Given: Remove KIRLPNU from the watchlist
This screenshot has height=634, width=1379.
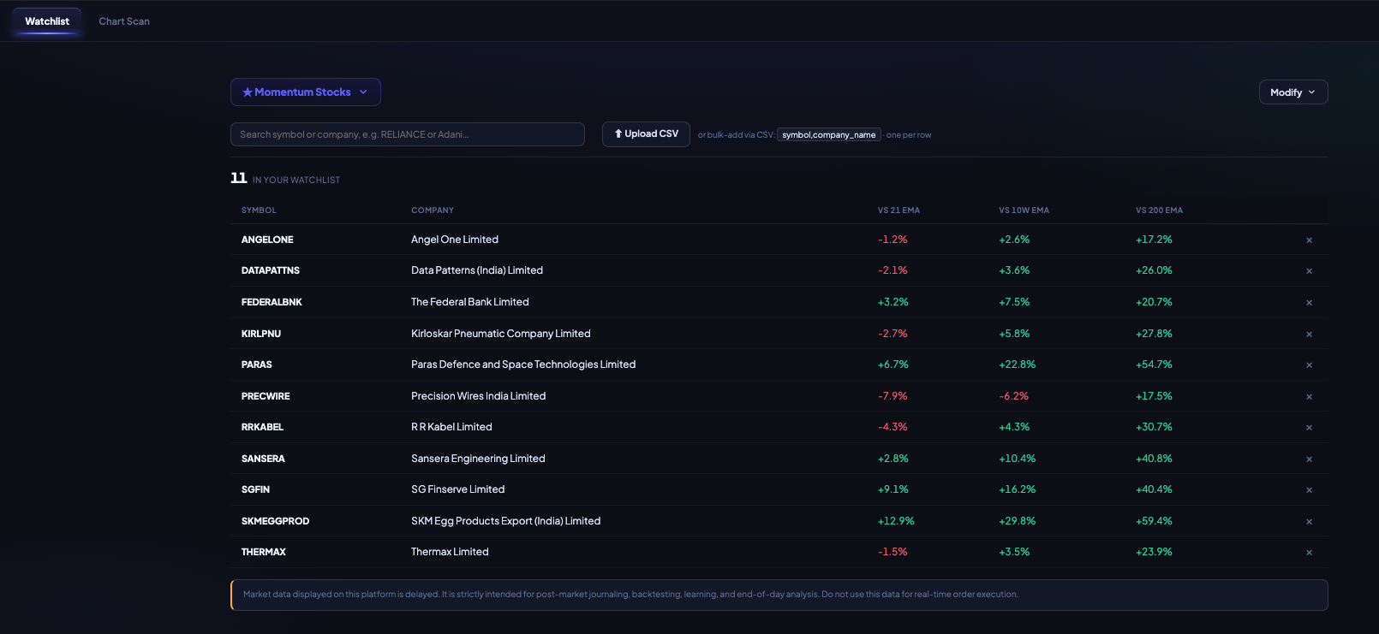Looking at the screenshot, I should click(x=1309, y=335).
